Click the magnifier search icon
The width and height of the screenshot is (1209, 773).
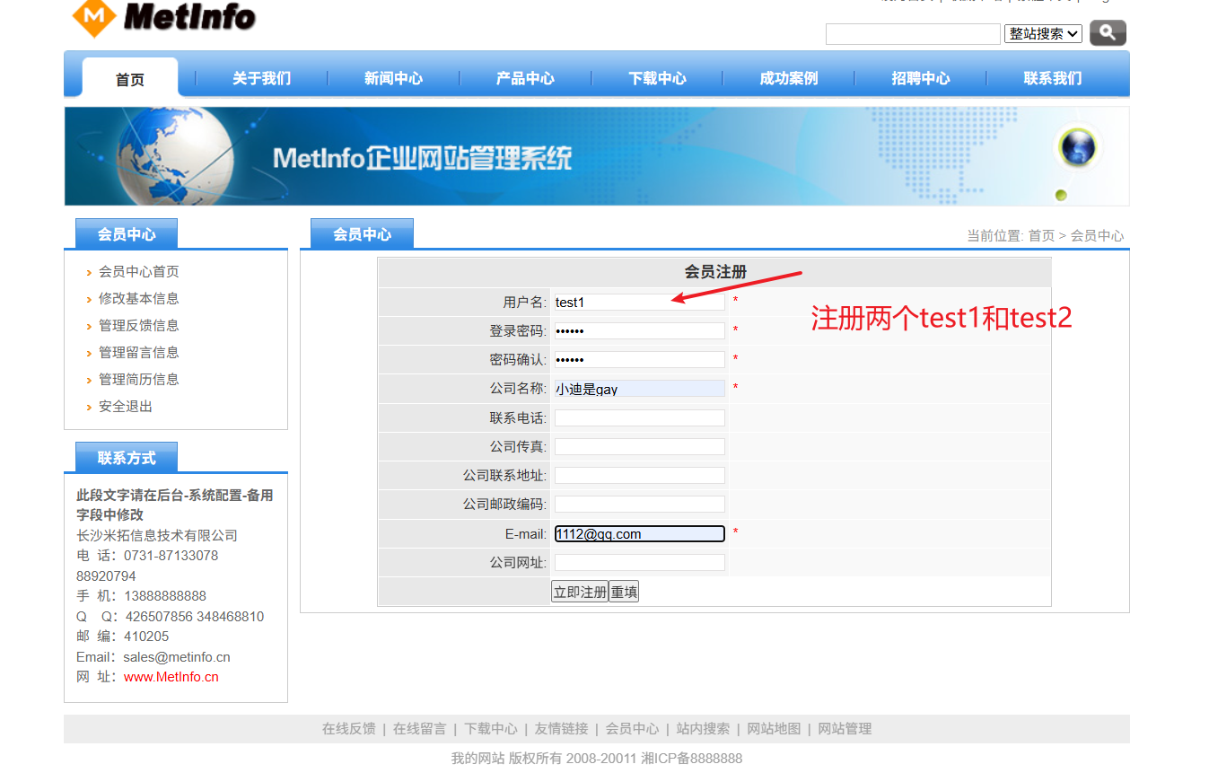coord(1107,32)
